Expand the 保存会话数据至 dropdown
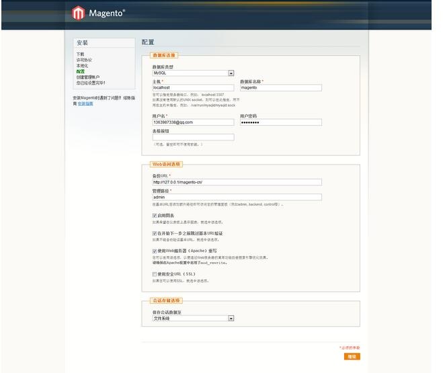The image size is (443, 373). pos(193,319)
